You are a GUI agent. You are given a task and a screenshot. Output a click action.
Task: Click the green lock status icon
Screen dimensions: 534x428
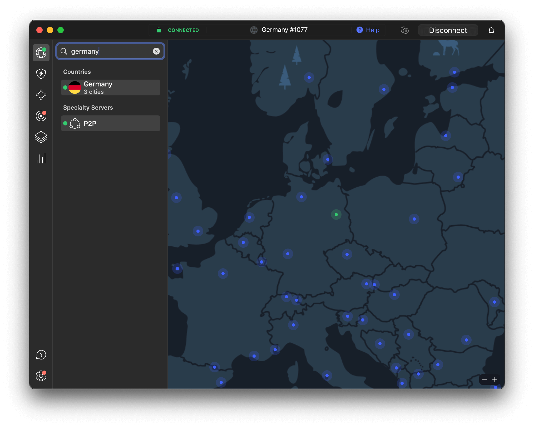tap(159, 30)
